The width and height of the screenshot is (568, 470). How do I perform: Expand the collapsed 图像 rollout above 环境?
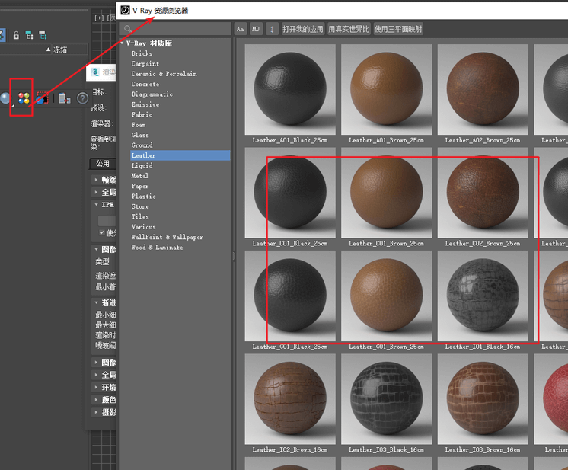(x=97, y=362)
